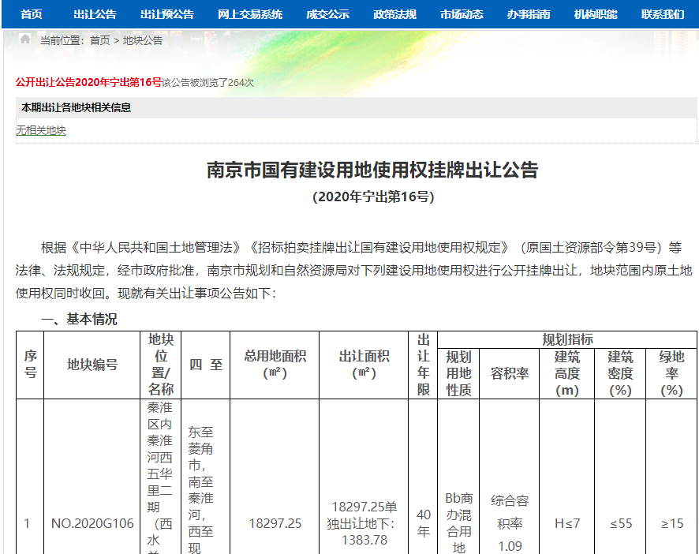Click the red 公开出让公告2020年宁出第16号 title
The image size is (699, 554).
[88, 82]
